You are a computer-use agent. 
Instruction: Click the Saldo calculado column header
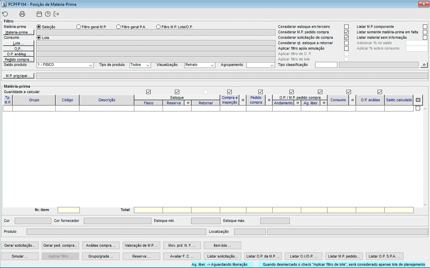pyautogui.click(x=399, y=100)
